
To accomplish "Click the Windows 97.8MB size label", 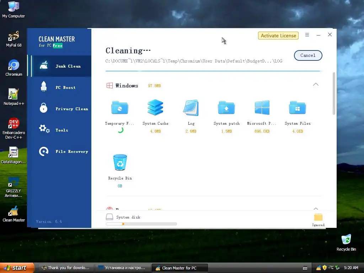I will tap(154, 86).
